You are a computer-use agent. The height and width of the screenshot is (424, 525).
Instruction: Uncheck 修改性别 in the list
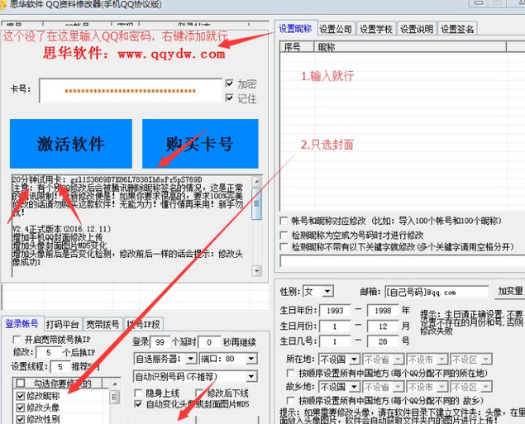coord(21,419)
